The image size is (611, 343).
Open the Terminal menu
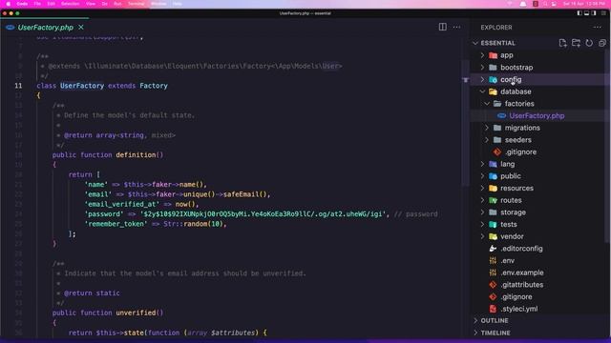(136, 4)
